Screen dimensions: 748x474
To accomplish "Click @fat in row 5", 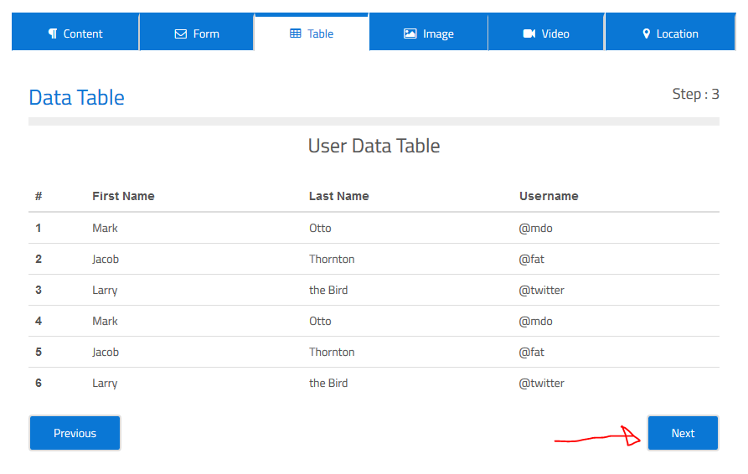I will [x=531, y=352].
